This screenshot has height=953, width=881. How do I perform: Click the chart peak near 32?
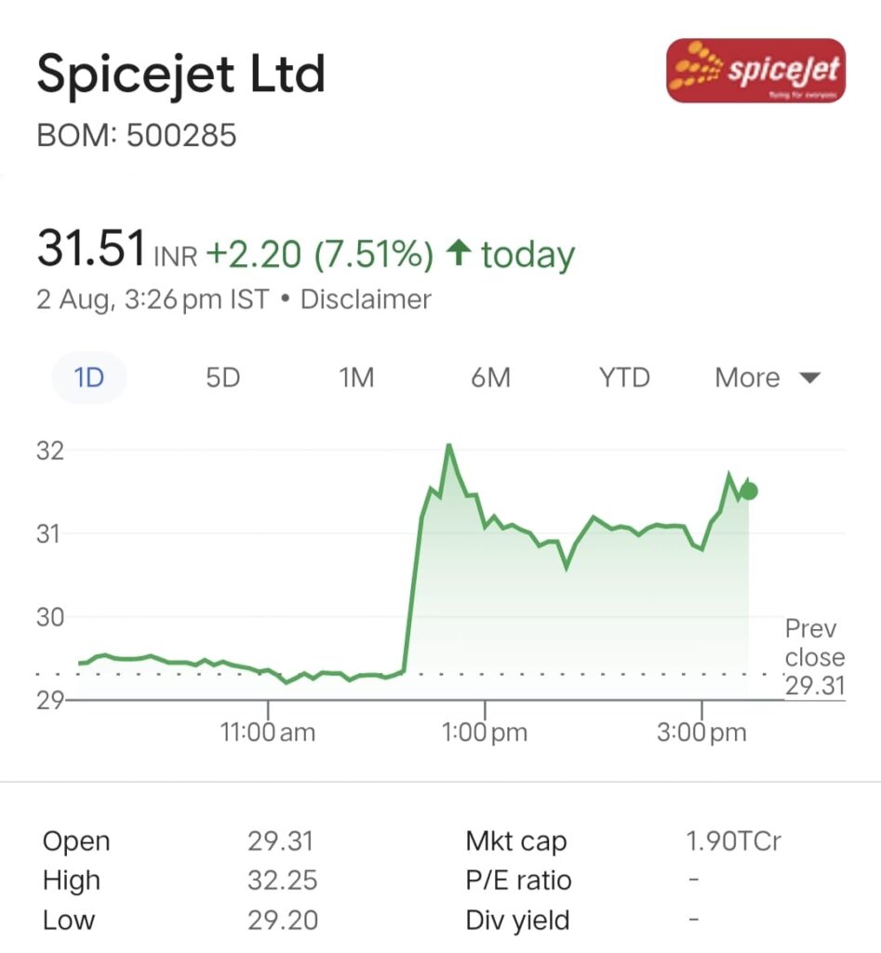pyautogui.click(x=449, y=446)
